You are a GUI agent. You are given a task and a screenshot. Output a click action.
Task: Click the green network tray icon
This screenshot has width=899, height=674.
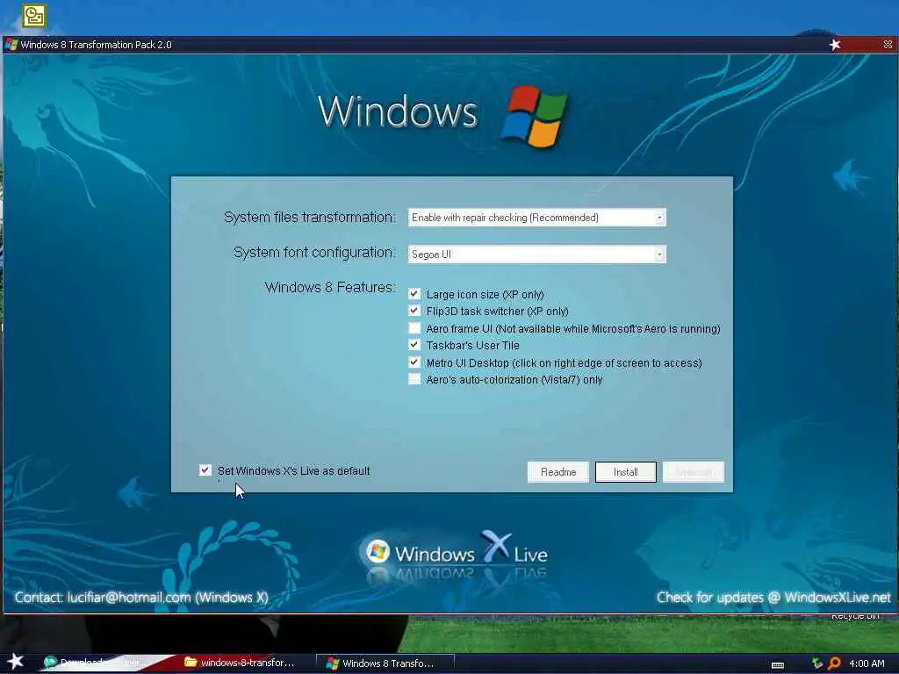point(817,663)
